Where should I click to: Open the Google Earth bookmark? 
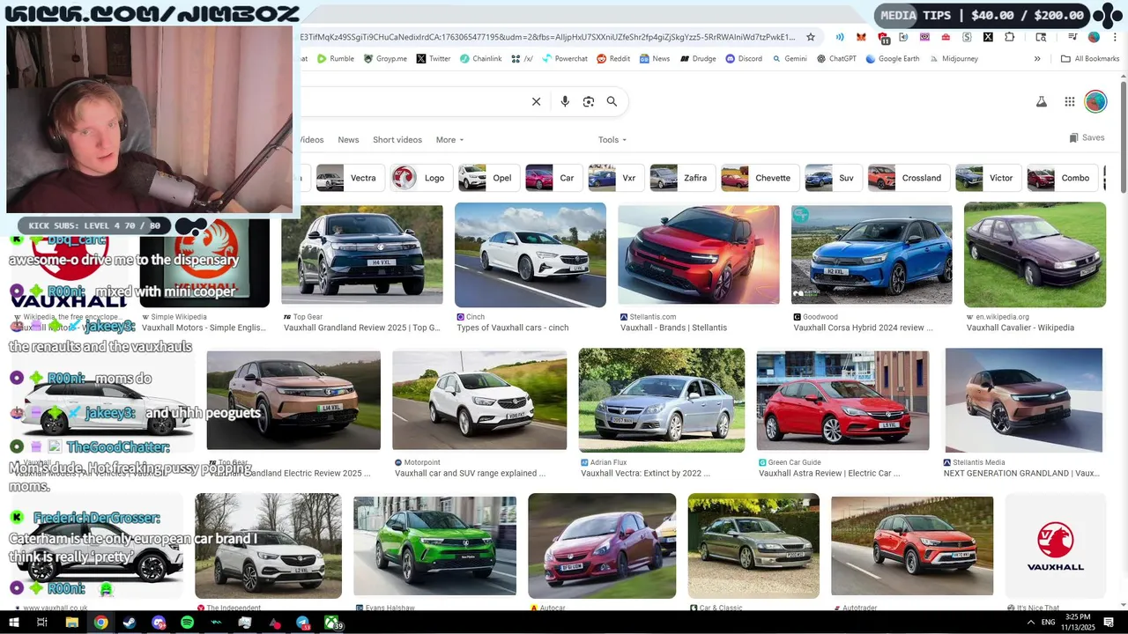point(893,59)
